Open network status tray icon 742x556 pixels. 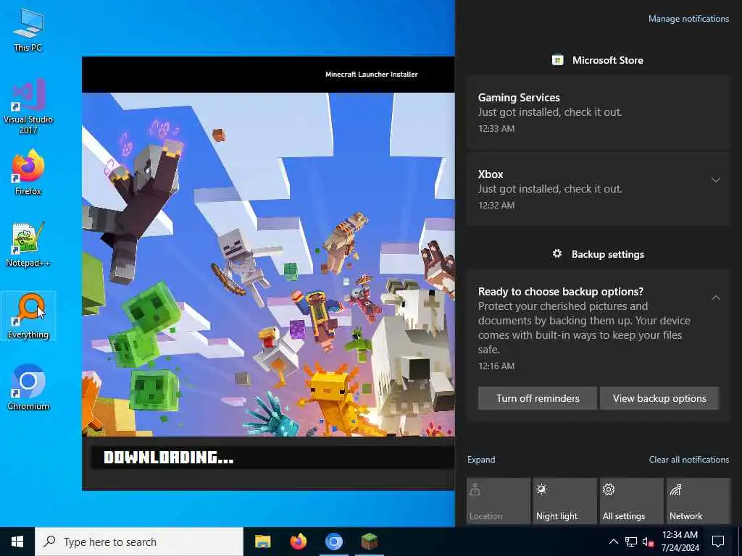point(631,542)
